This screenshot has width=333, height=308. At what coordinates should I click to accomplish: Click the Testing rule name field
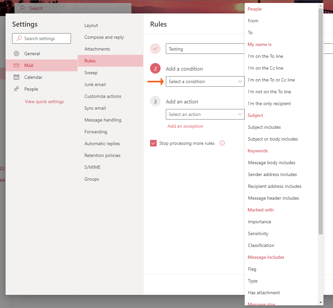(x=205, y=49)
